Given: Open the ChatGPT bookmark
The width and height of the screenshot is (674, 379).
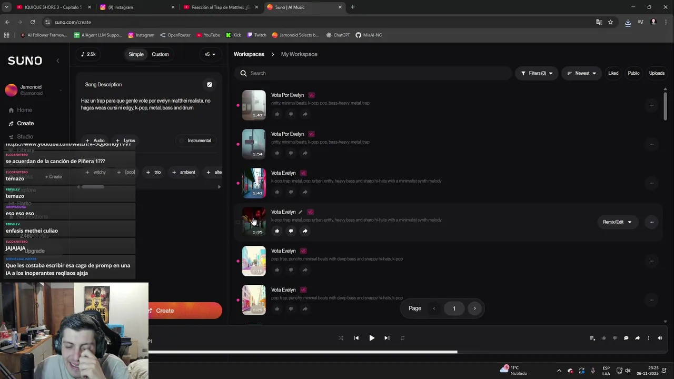Looking at the screenshot, I should (x=338, y=35).
